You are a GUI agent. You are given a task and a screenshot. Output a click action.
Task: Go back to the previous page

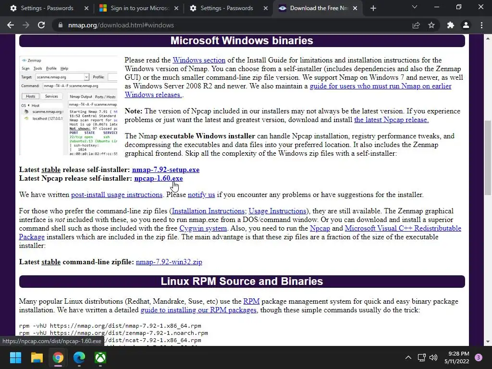coord(11,25)
